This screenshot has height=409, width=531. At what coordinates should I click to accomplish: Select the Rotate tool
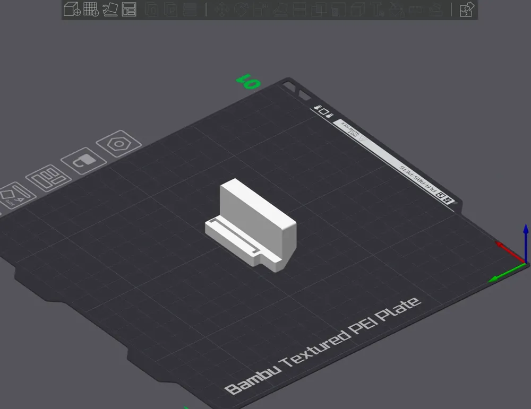241,10
